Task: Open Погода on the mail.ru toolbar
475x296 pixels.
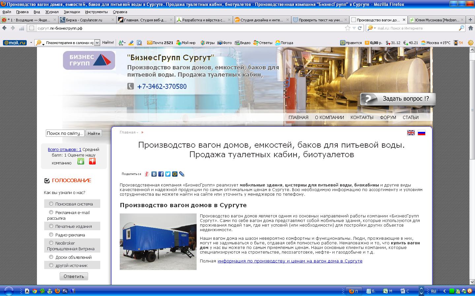Action: tap(284, 43)
